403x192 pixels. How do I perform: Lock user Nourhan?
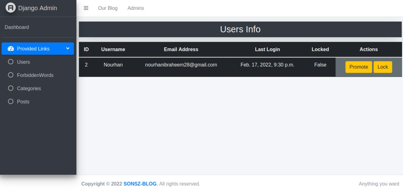point(383,67)
